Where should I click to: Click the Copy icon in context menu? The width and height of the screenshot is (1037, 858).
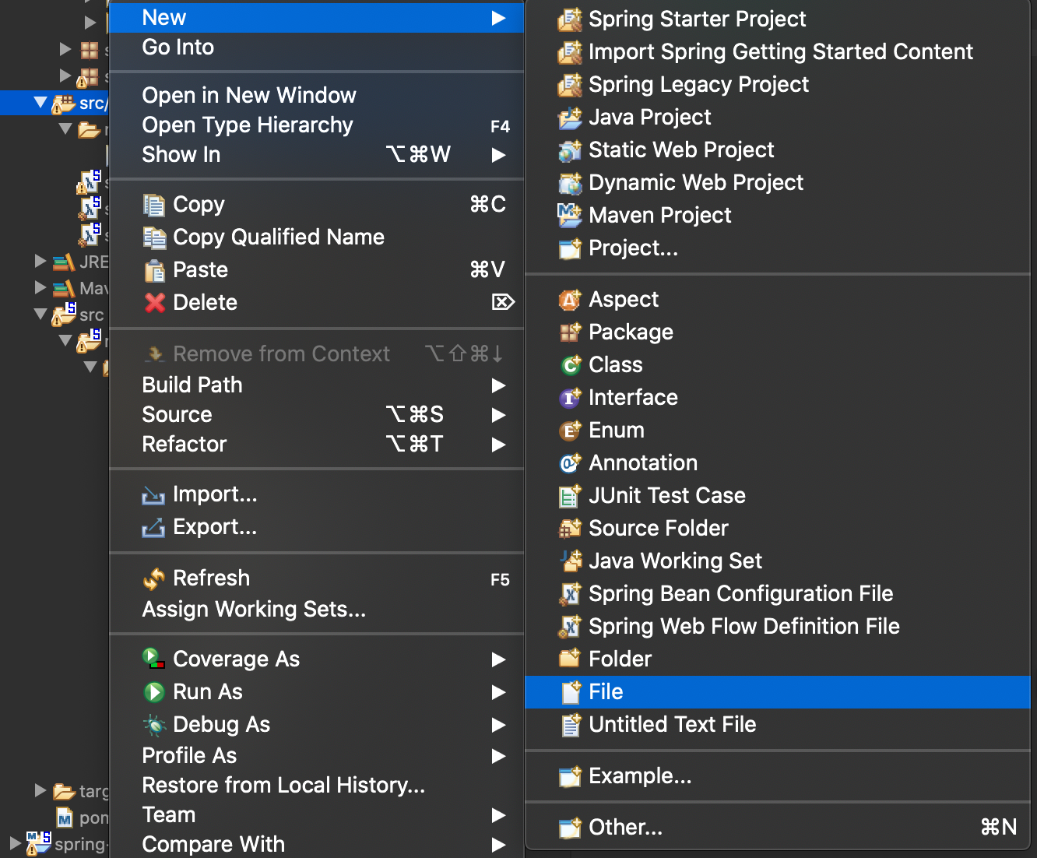point(154,205)
